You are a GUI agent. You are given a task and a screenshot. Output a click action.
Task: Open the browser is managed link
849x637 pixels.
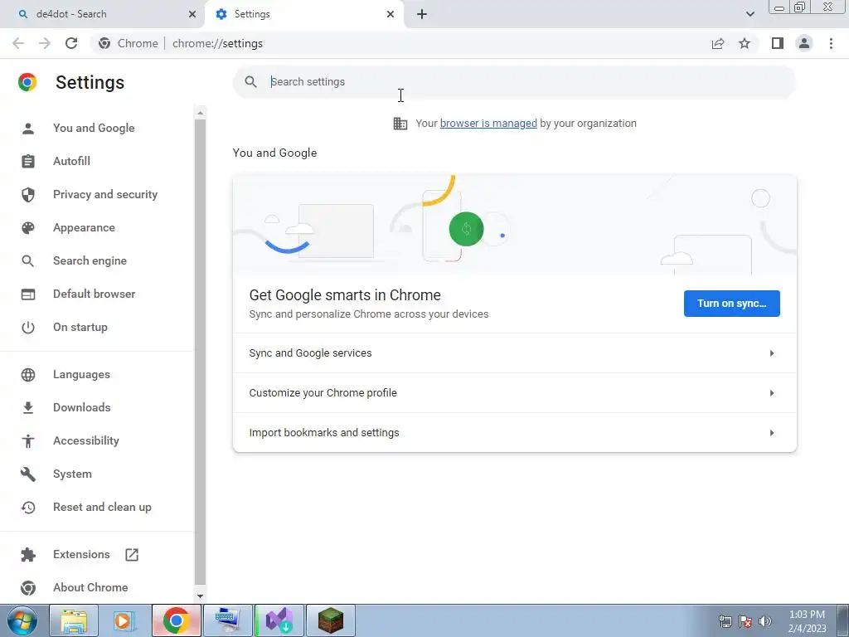coord(488,124)
